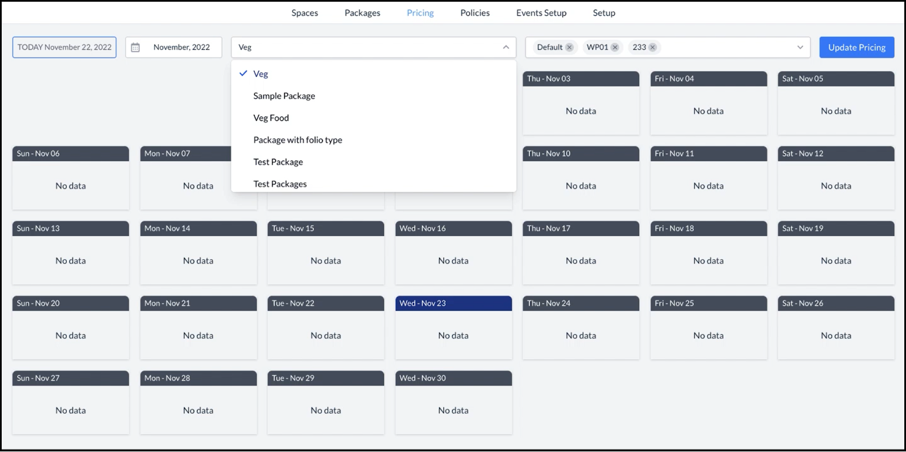Remove the WP01 tag chip
This screenshot has height=452, width=906.
[x=615, y=48]
